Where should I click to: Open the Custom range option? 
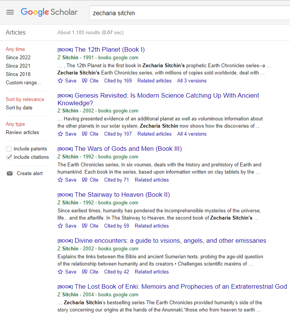pos(23,83)
